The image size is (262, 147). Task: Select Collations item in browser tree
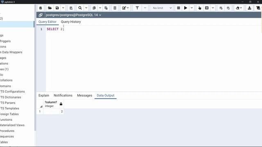pyautogui.click(x=6, y=80)
